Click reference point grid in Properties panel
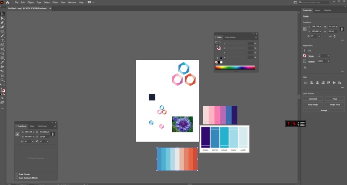347x185 pixels. [305, 29]
